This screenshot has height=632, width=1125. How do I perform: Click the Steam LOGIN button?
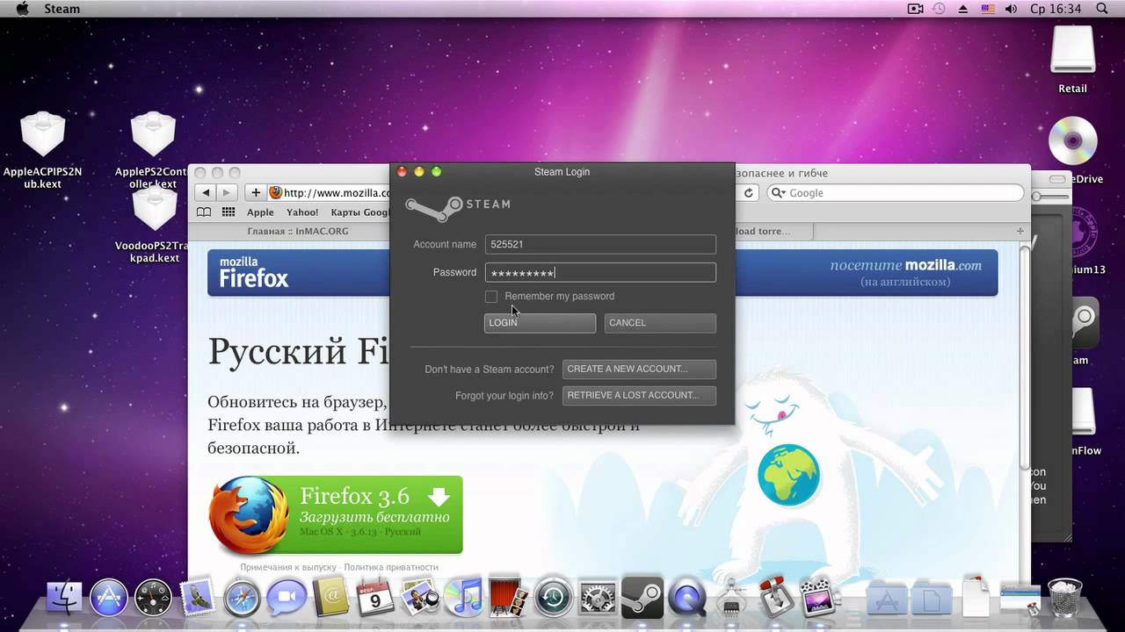click(x=540, y=323)
